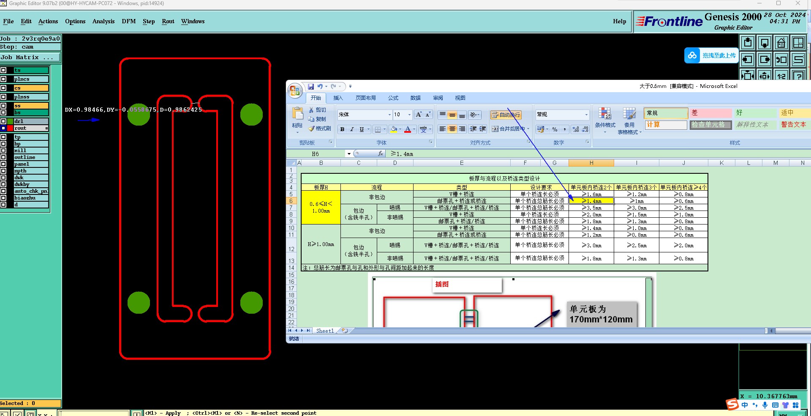Image resolution: width=811 pixels, height=416 pixels.
Task: Toggle visibility checkbox for the ts layer
Action: click(x=3, y=70)
